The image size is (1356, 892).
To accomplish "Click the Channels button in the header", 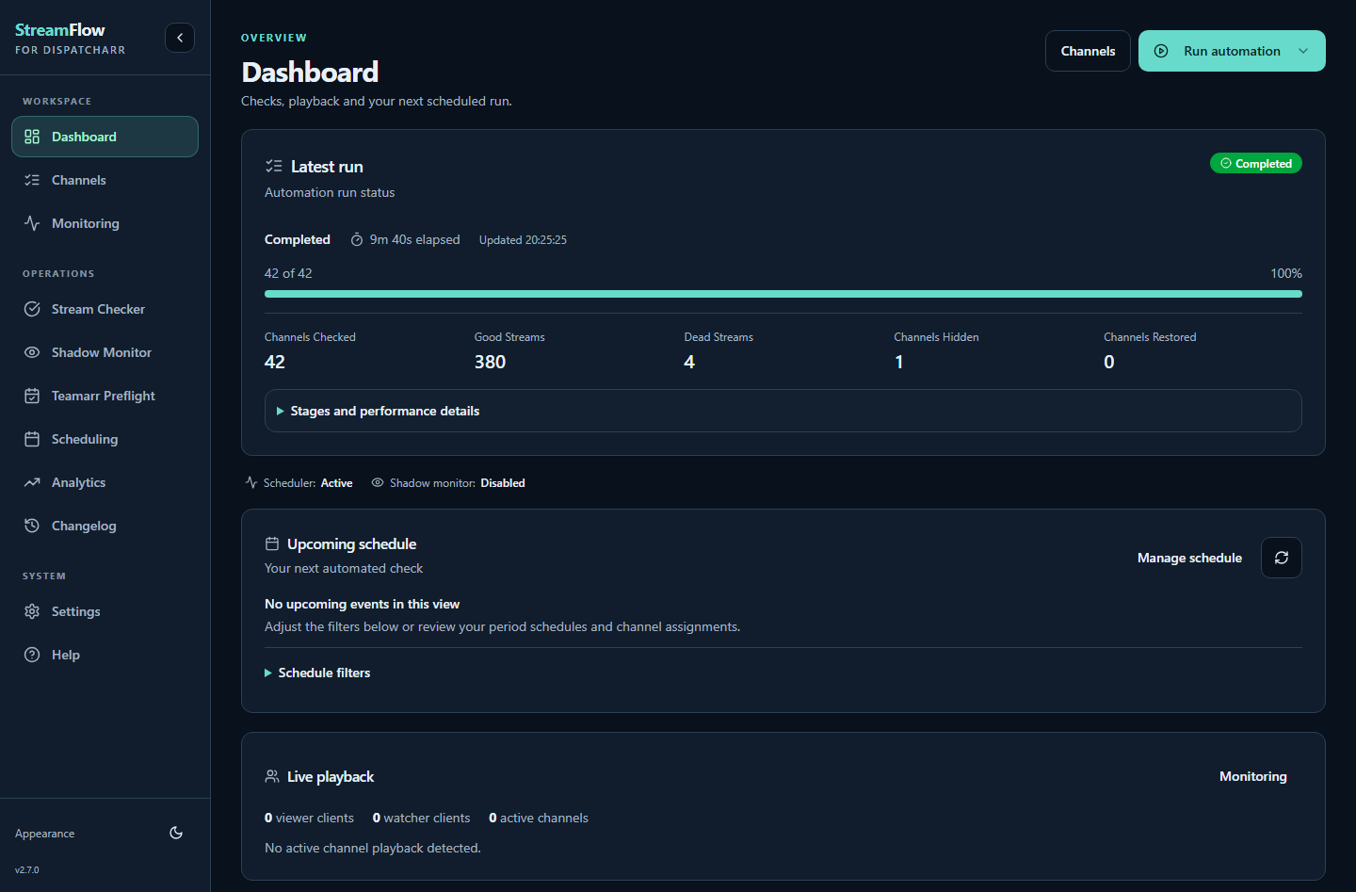I will (x=1088, y=51).
